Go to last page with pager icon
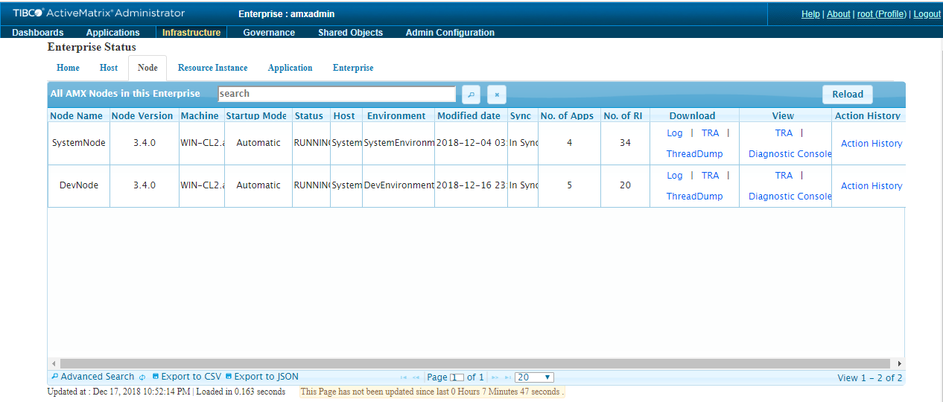 (x=507, y=377)
